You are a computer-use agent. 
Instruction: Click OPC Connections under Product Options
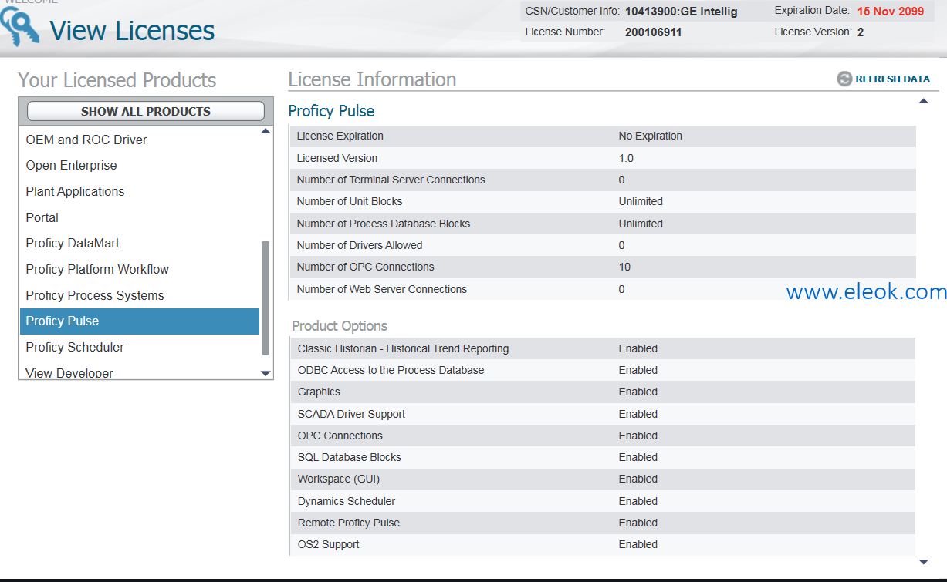[x=340, y=436]
